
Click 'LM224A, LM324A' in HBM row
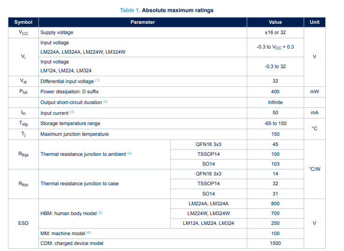[x=209, y=204]
